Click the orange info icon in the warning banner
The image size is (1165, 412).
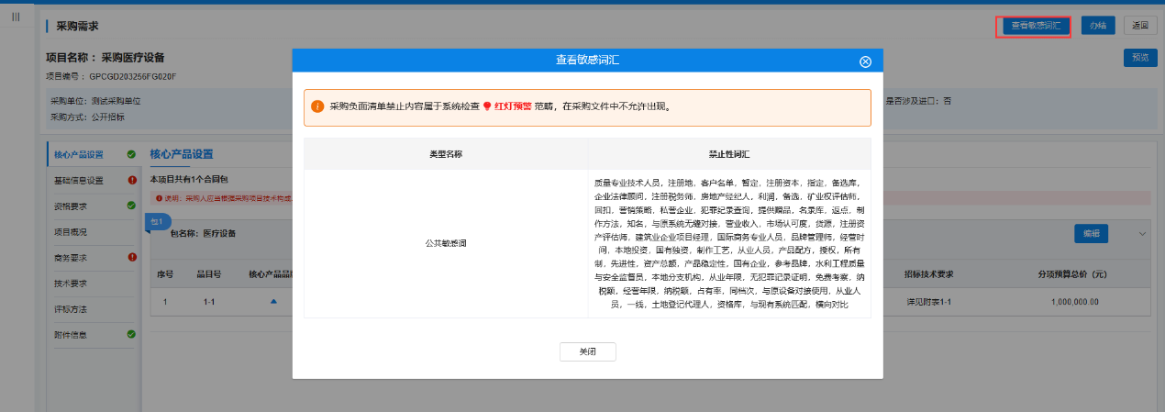317,106
